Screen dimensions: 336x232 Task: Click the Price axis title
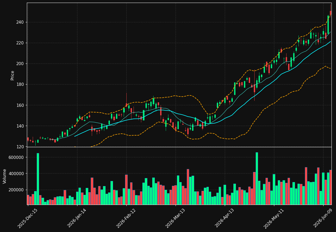(13, 75)
